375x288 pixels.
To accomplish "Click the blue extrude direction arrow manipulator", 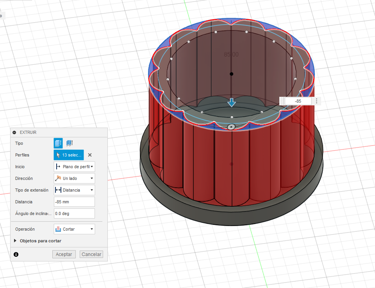I will (232, 102).
